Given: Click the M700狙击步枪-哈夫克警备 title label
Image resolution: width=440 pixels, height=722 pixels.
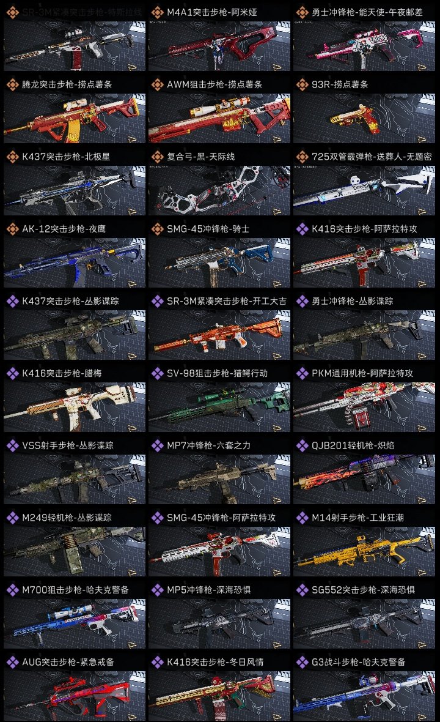Looking at the screenshot, I should click(x=75, y=590).
